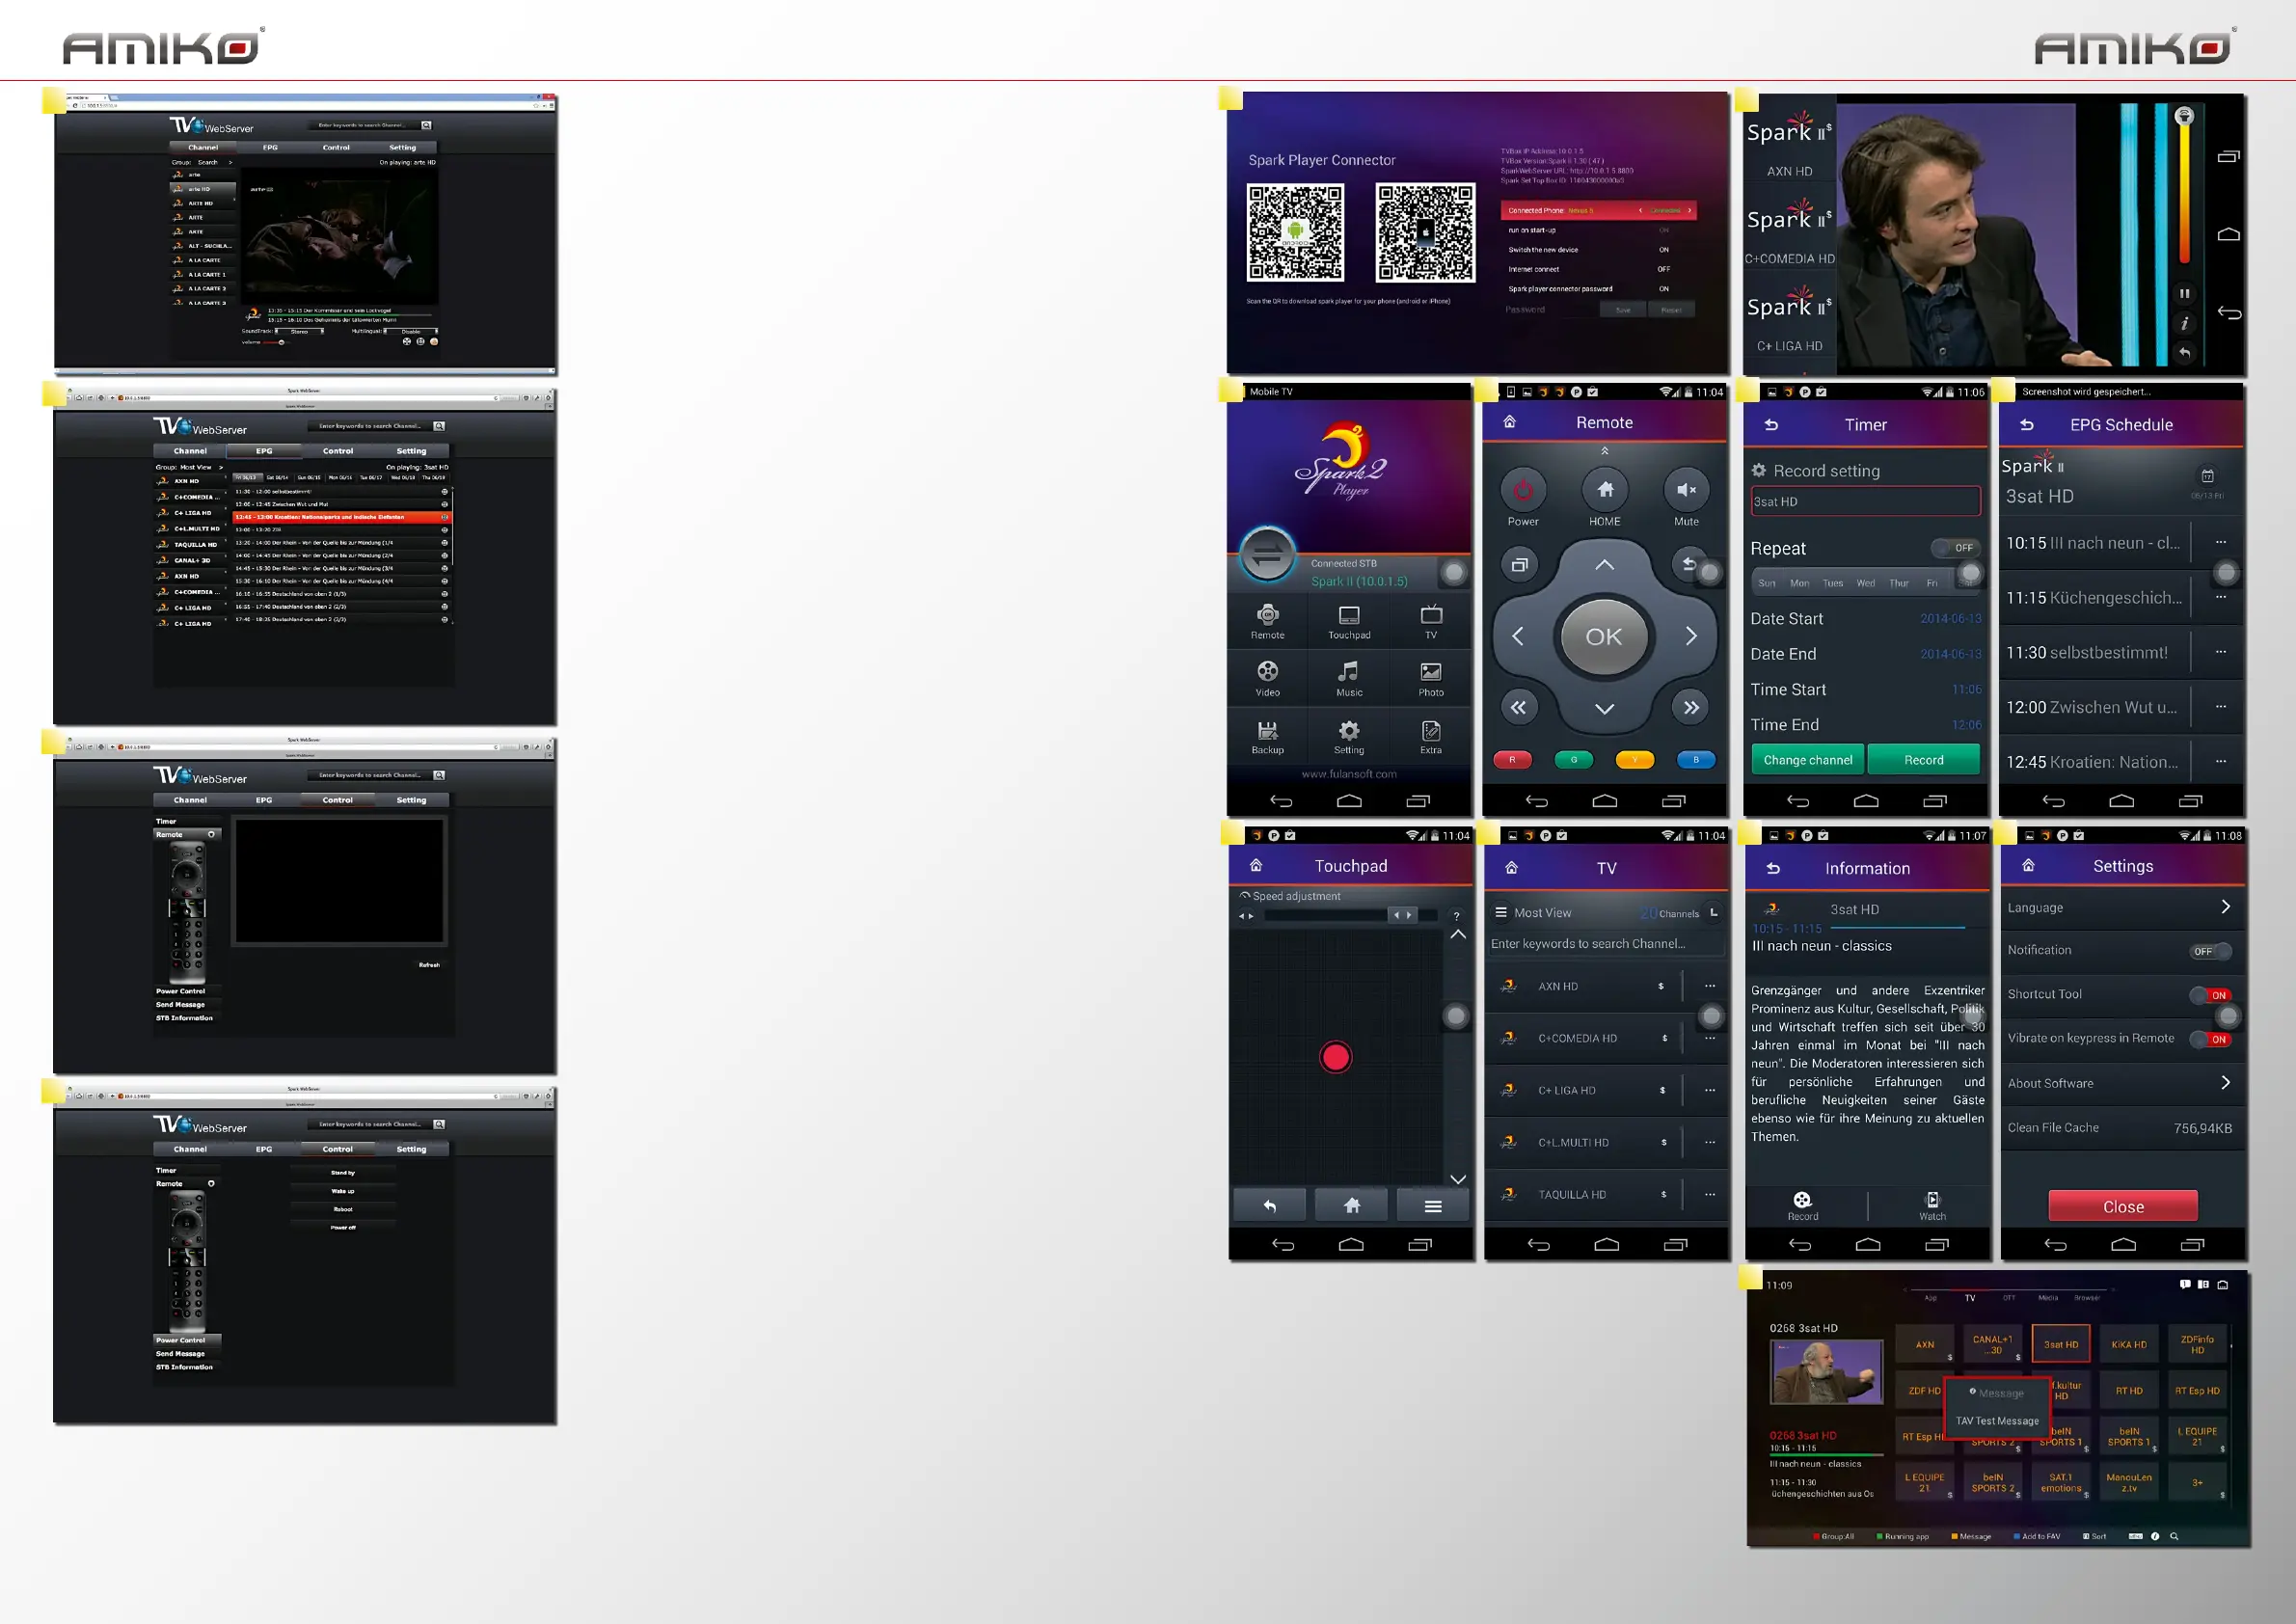Expand the Language settings row

click(x=2224, y=907)
